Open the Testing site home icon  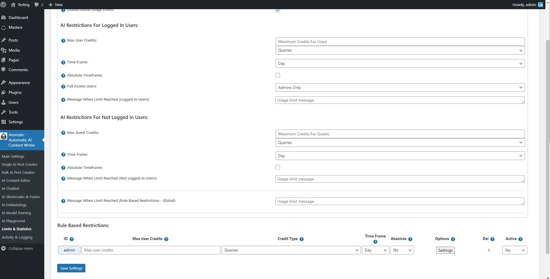13,5
